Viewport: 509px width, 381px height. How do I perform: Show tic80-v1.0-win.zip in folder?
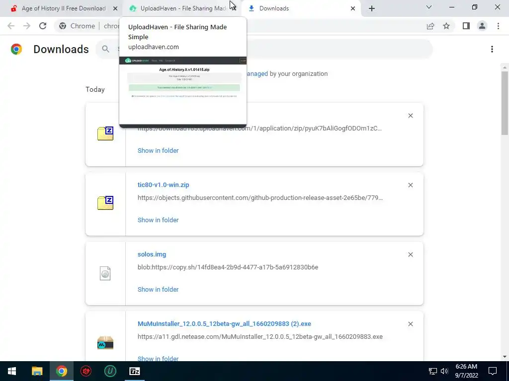[158, 220]
